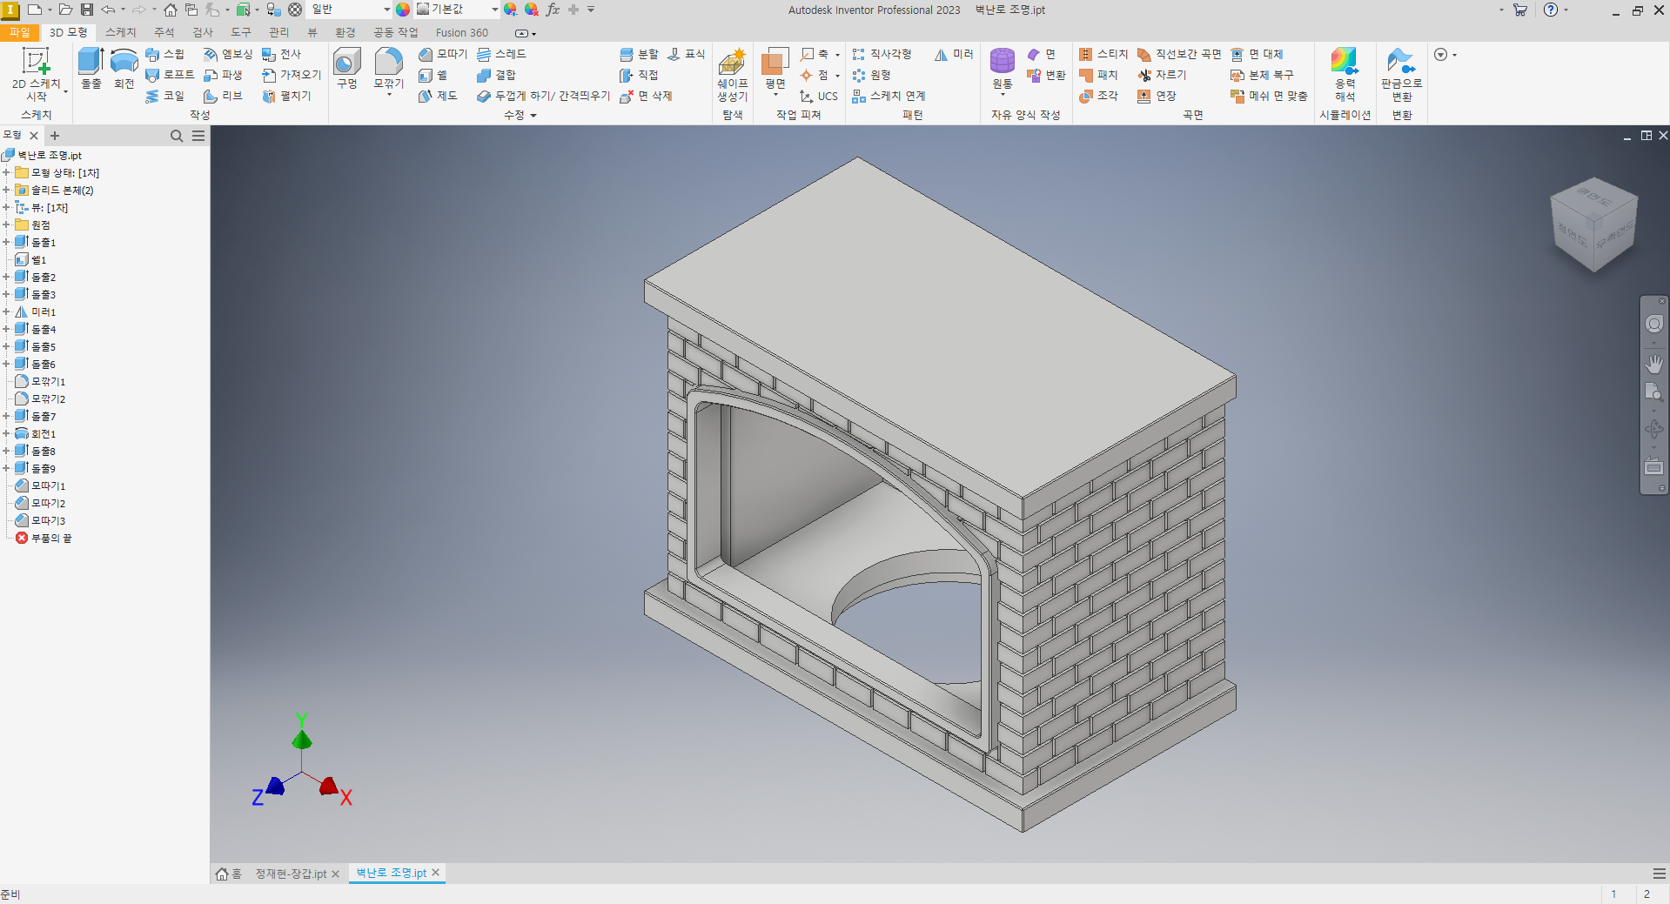Open the 쉐이프 생성기 shape generator
The height and width of the screenshot is (904, 1670).
[x=733, y=75]
